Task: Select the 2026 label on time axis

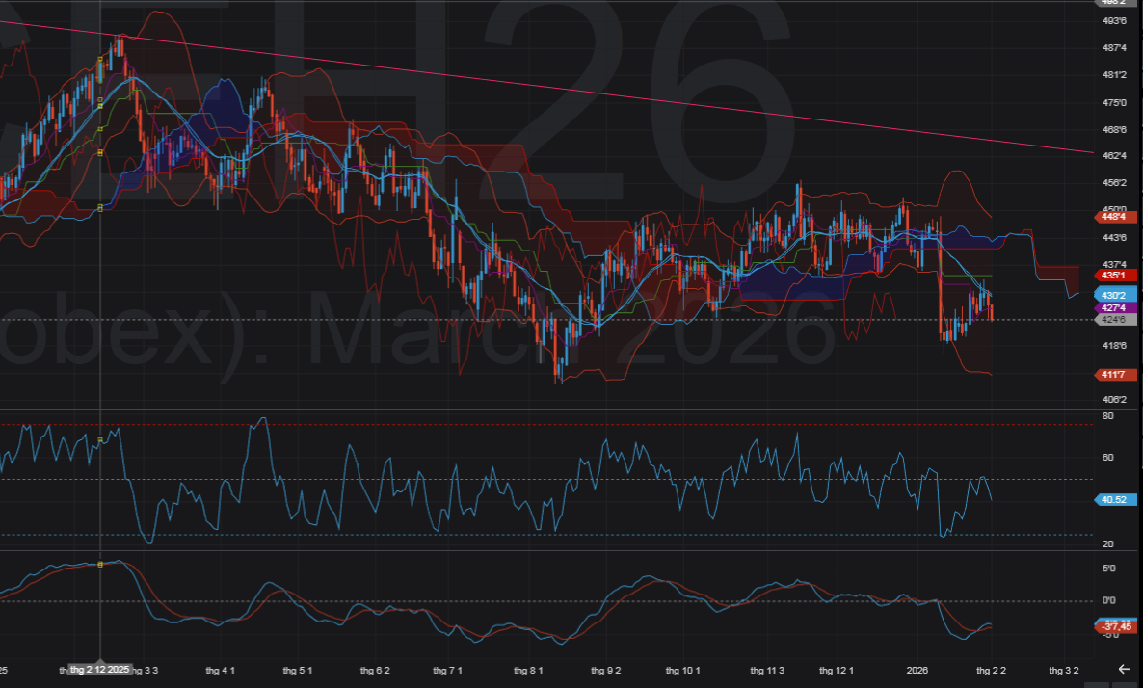Action: (x=916, y=670)
